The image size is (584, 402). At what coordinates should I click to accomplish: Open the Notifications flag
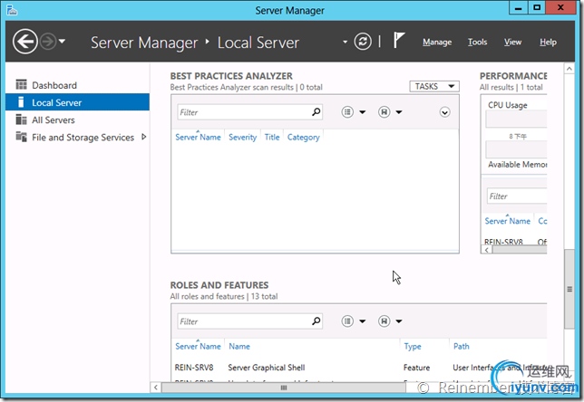click(398, 40)
